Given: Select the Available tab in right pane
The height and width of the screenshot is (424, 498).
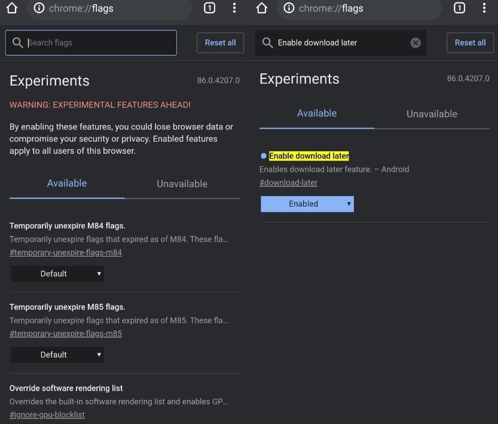Looking at the screenshot, I should click(x=317, y=114).
